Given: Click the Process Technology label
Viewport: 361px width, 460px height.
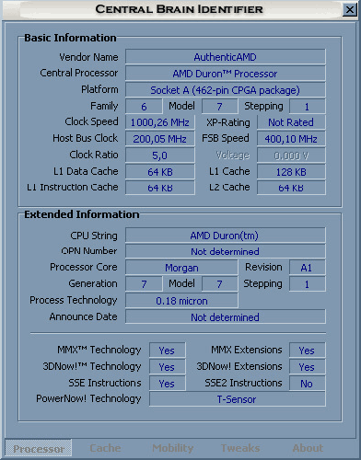Looking at the screenshot, I should [74, 300].
